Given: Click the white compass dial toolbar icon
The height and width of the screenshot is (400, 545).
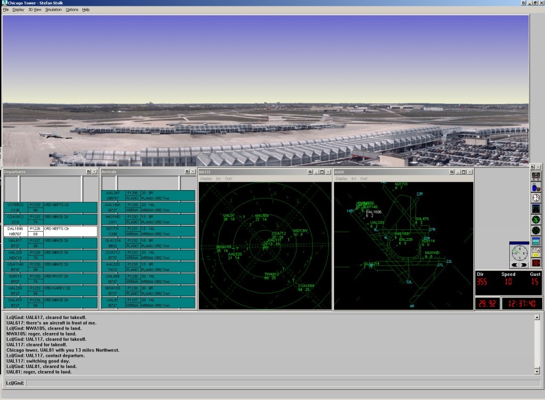Looking at the screenshot, I should coord(535,198).
